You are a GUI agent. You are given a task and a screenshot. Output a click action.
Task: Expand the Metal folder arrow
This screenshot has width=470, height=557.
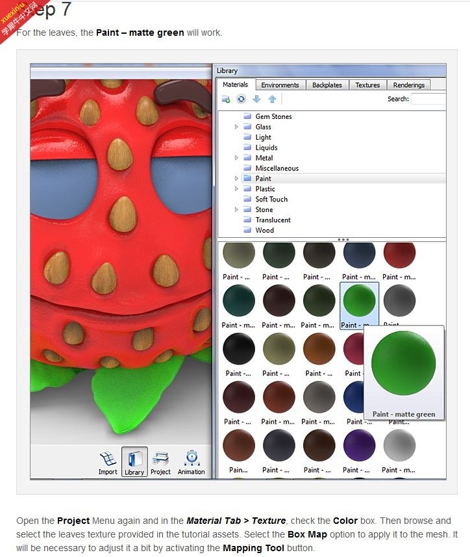point(236,158)
